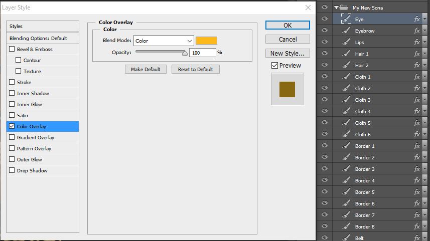
Task: Enable the Drop Shadow checkbox
Action: (x=12, y=171)
